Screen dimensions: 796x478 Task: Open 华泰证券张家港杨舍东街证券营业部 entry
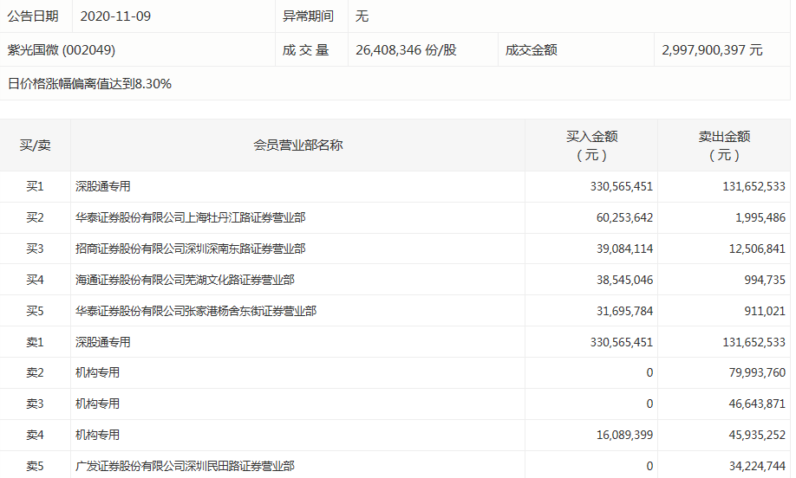click(196, 311)
